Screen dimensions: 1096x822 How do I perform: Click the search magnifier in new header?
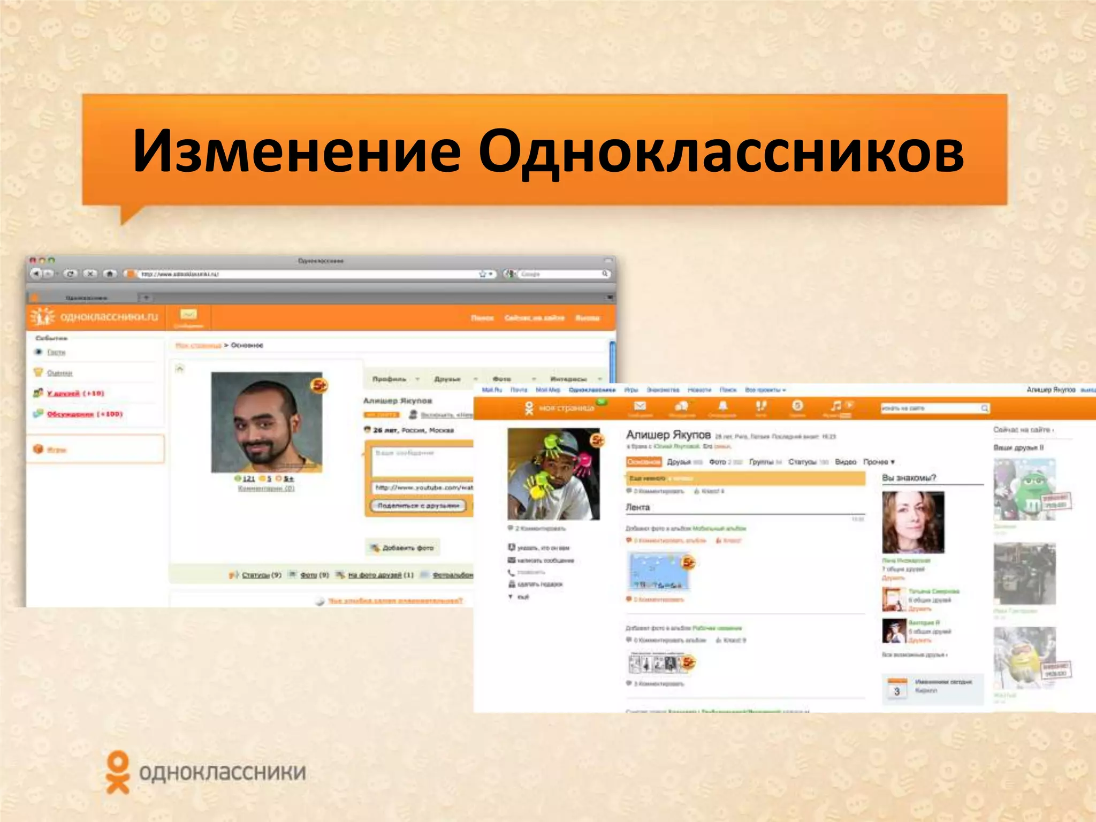(984, 408)
